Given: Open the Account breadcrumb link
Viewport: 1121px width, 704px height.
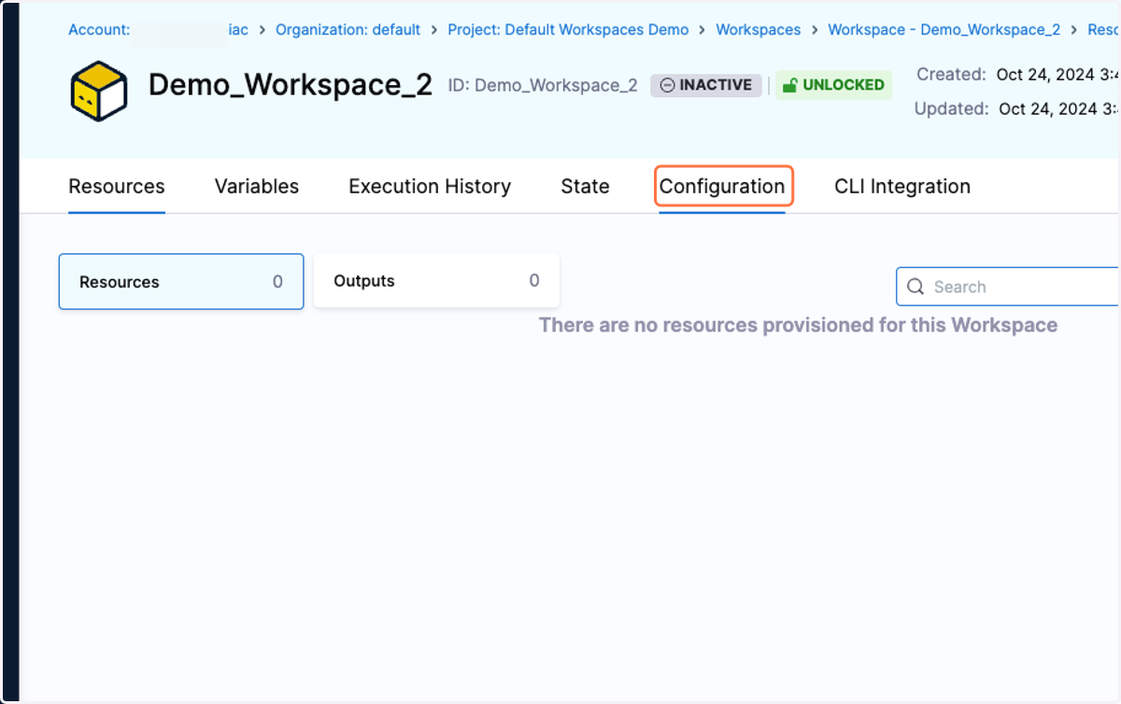Looking at the screenshot, I should point(158,29).
